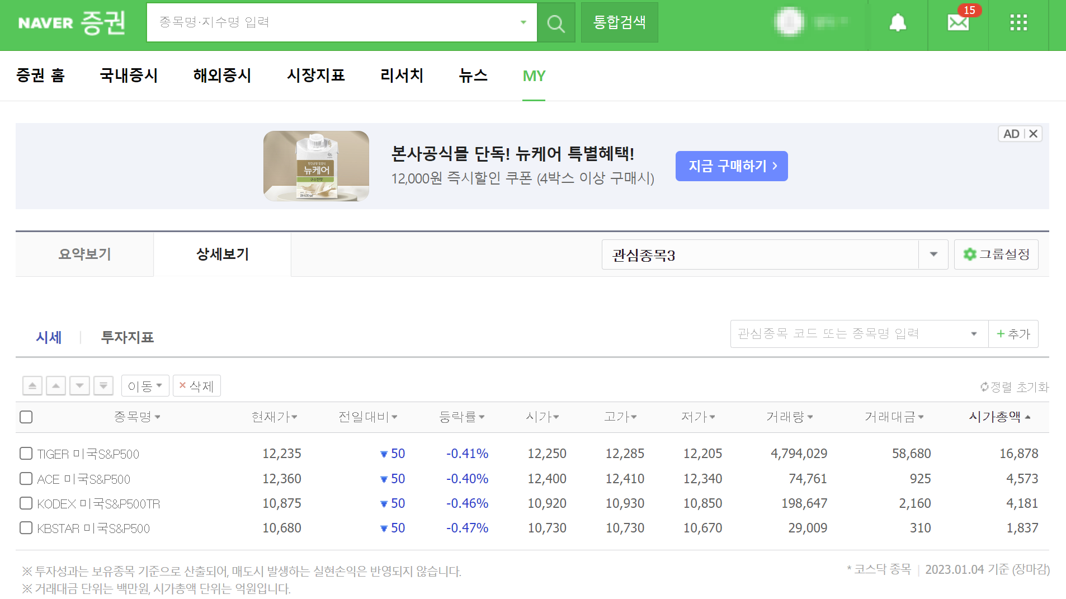Open the apps grid menu icon
Image resolution: width=1066 pixels, height=599 pixels.
point(1018,22)
